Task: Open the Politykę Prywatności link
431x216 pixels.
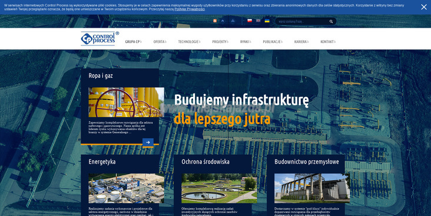Action: click(190, 9)
